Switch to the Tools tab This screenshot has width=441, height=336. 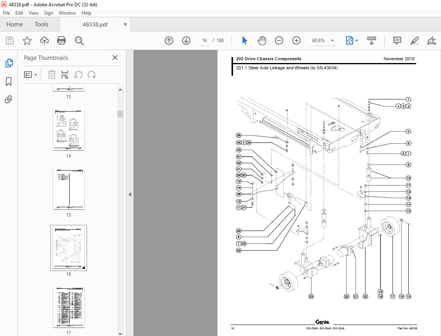pyautogui.click(x=41, y=24)
